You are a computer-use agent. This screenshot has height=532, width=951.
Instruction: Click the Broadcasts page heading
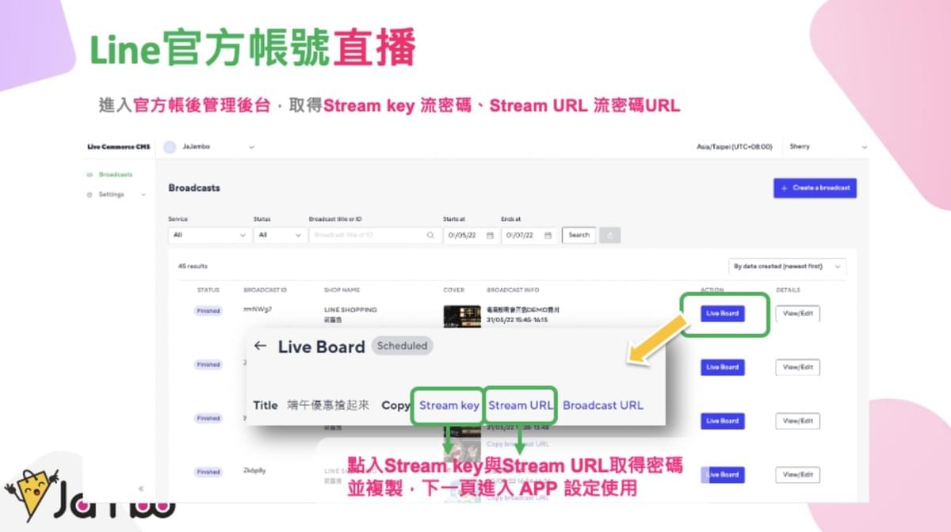pos(194,188)
